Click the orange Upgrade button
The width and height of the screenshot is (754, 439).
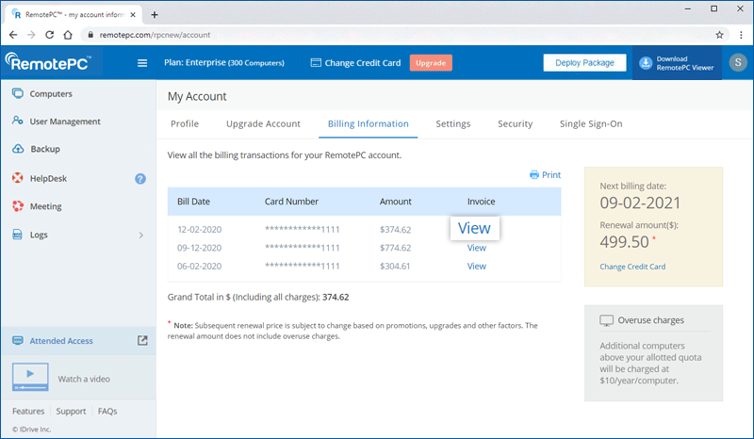(x=431, y=63)
